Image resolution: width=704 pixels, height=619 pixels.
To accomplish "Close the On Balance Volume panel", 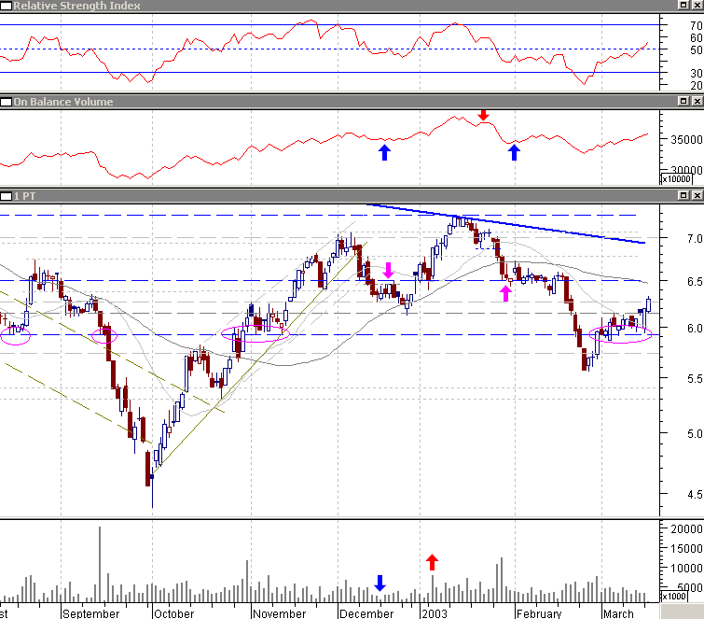I will point(697,101).
